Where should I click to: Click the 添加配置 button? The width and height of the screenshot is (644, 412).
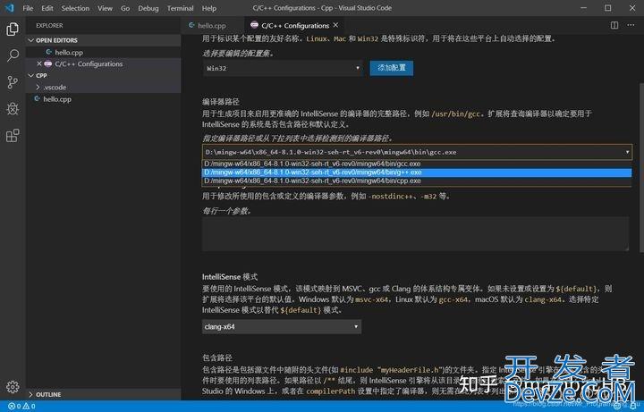pyautogui.click(x=392, y=68)
